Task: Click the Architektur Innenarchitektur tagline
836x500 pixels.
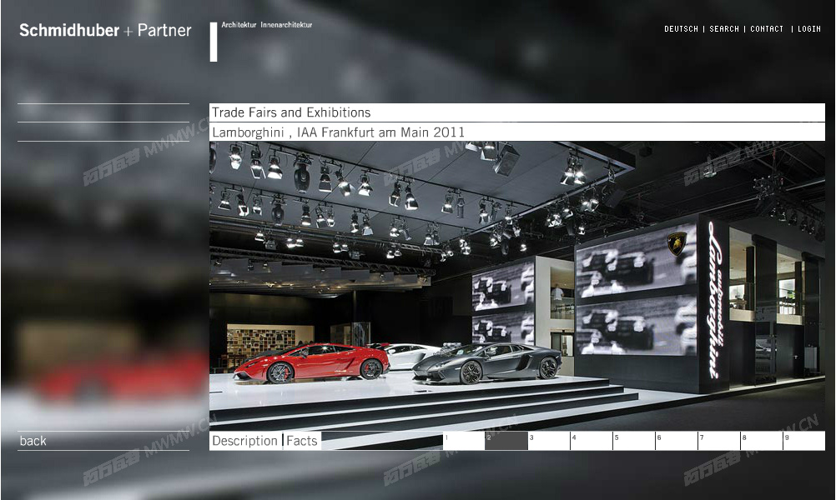Action: pos(267,24)
